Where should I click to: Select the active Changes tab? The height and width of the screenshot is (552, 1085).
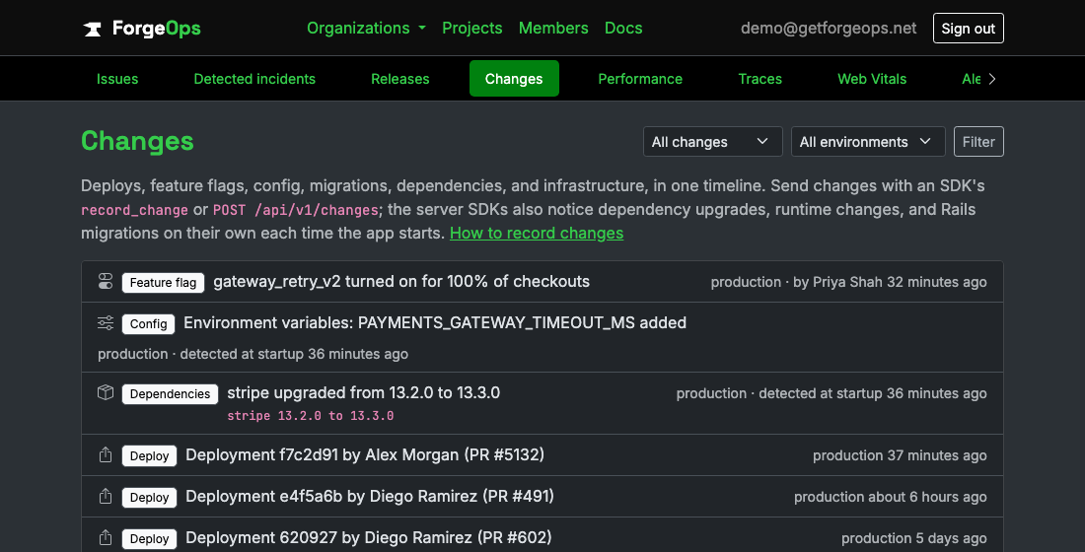[x=514, y=79]
